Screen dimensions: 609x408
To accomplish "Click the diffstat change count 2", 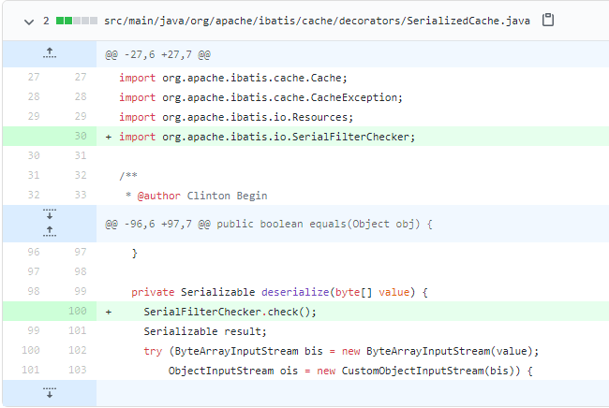I will pos(45,20).
